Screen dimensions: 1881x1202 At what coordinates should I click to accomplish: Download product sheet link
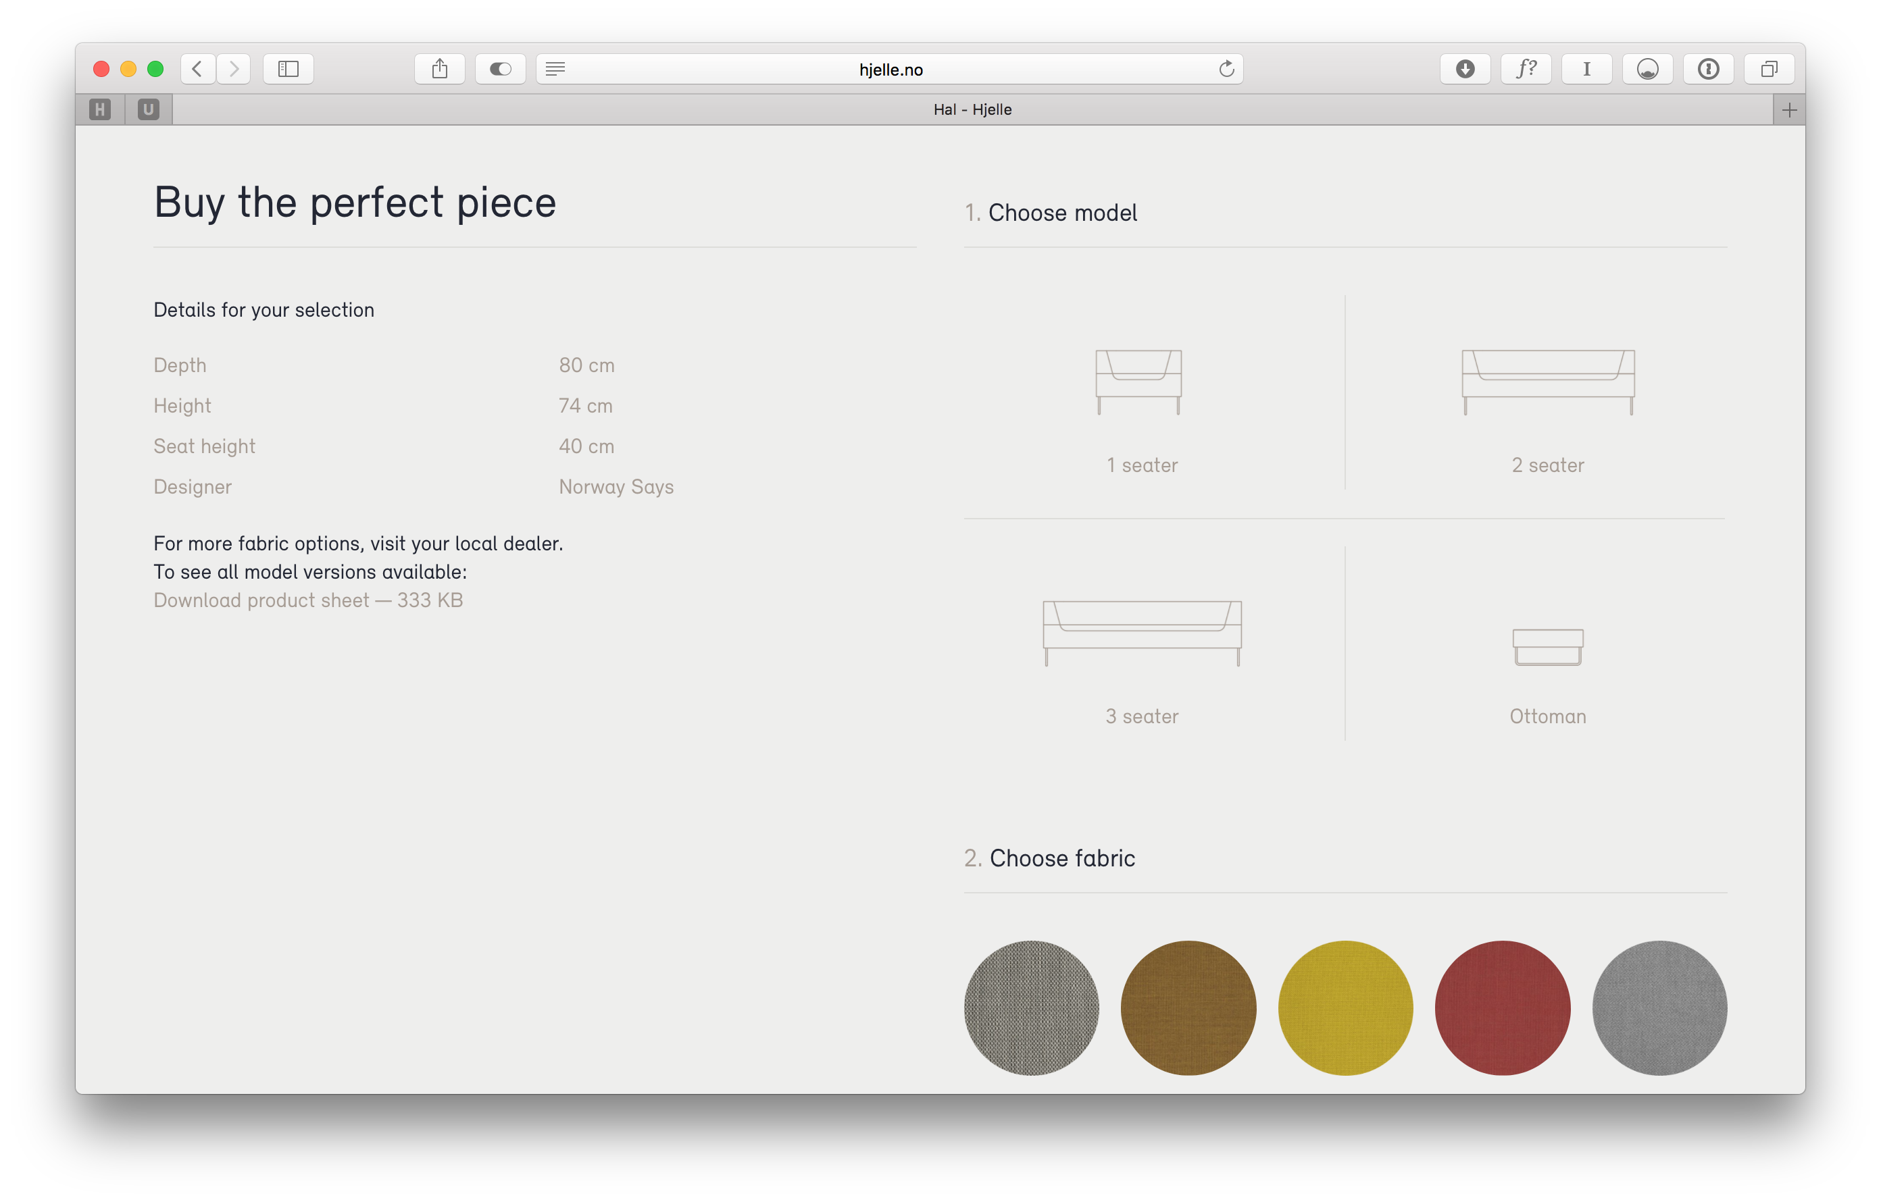tap(308, 600)
